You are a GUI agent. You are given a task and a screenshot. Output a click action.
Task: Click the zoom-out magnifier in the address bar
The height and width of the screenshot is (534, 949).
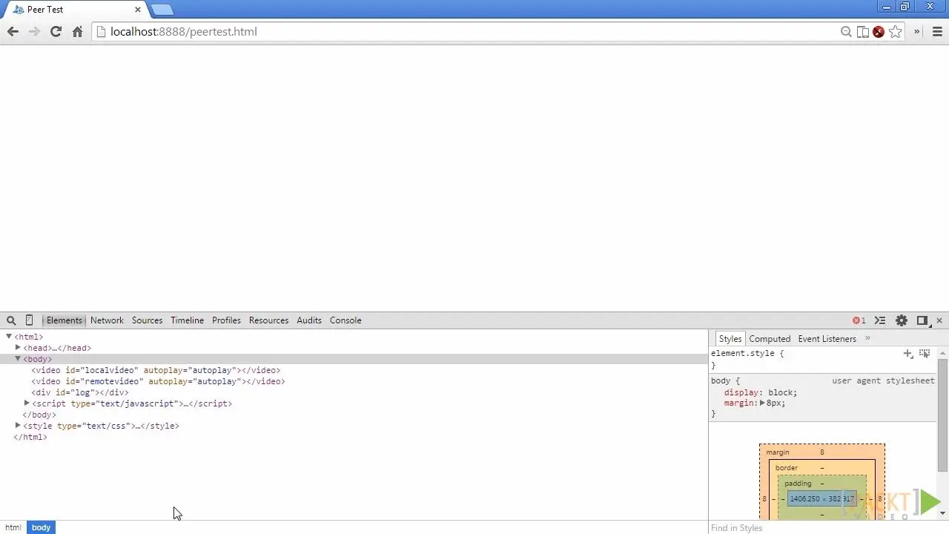pos(846,31)
